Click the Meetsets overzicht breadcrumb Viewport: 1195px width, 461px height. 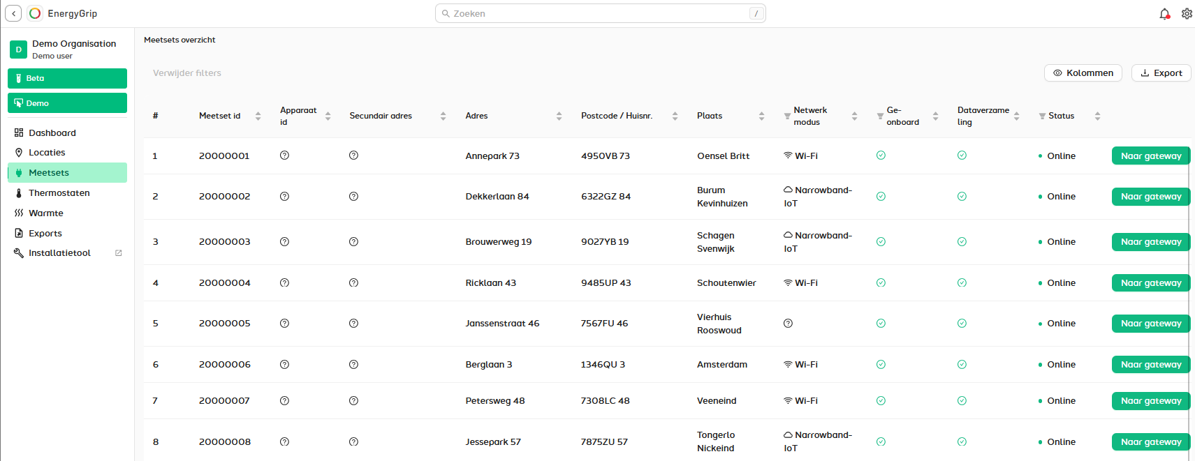coord(179,40)
